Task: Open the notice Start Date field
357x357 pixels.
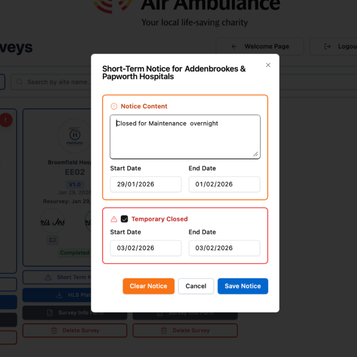Action: click(x=145, y=184)
